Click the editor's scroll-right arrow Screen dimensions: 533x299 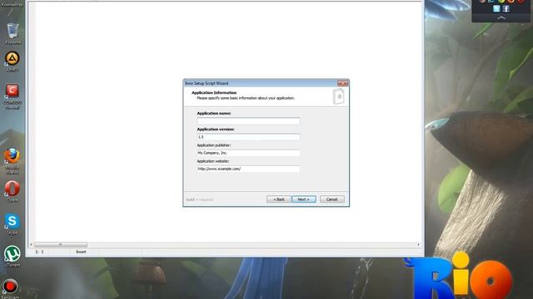(x=418, y=244)
